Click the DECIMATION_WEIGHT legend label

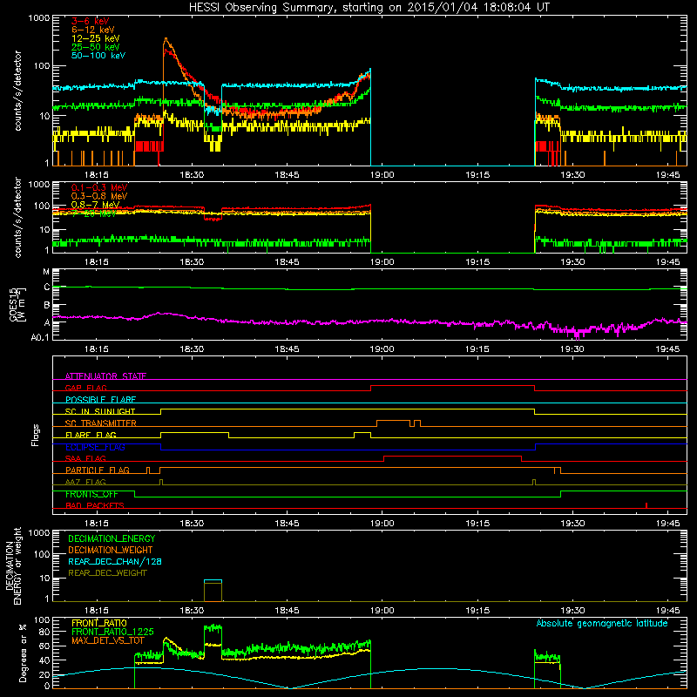point(111,550)
